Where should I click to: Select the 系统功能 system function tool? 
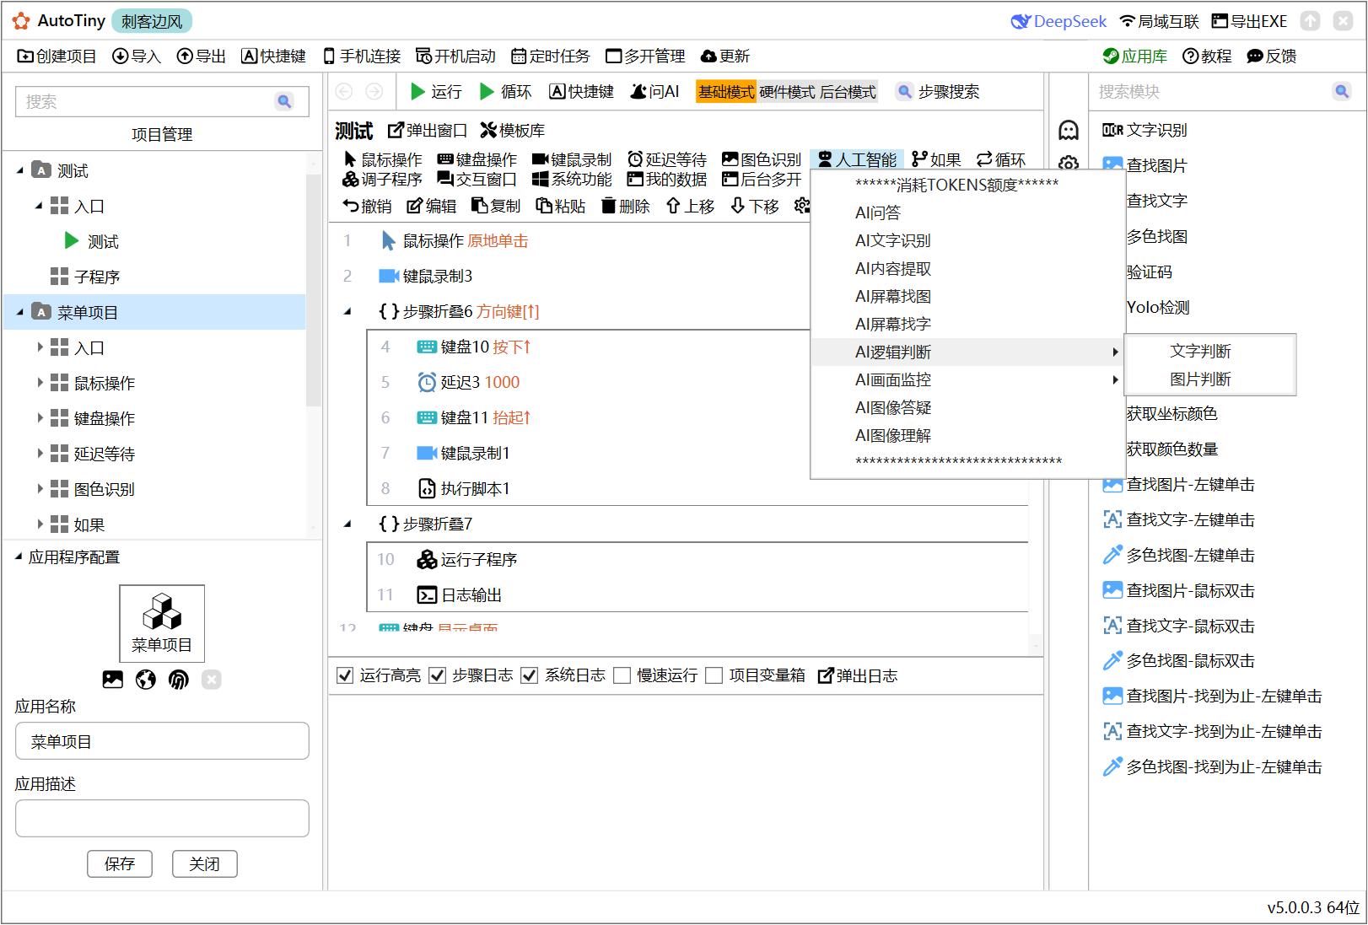point(572,180)
